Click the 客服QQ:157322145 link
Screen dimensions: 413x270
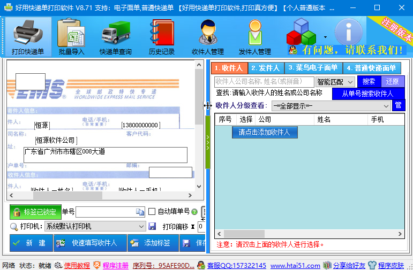[237, 266]
